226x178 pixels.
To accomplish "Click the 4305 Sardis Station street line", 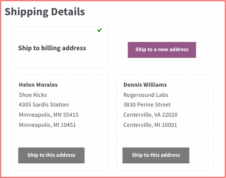I will point(44,105).
